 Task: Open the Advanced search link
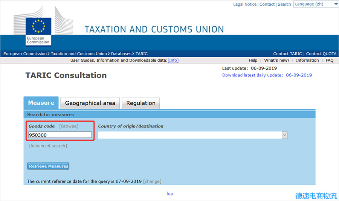point(48,146)
